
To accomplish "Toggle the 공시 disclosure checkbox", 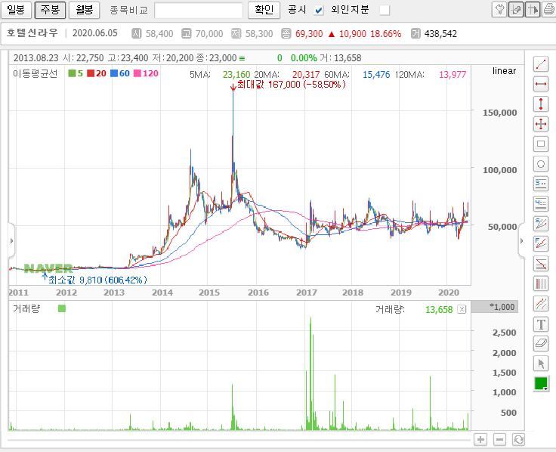I will (319, 11).
